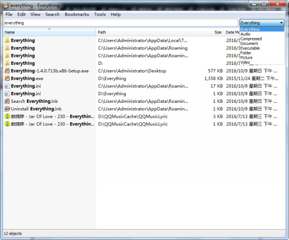Click the 1,358 KB size cell
This screenshot has height=240, width=289.
(214, 79)
